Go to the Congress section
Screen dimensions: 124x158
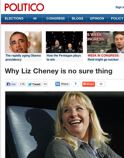56,19
